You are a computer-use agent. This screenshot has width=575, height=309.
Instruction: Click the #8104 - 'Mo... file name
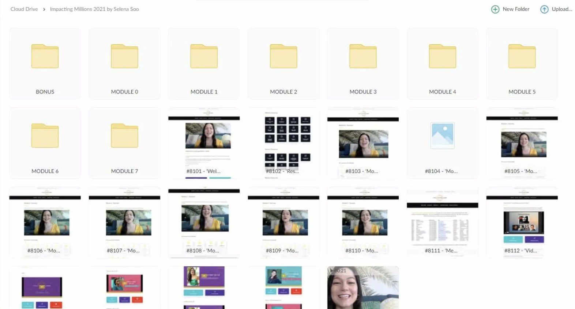coord(441,171)
